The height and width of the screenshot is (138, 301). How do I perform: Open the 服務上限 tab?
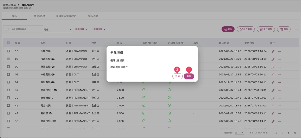coord(93,16)
